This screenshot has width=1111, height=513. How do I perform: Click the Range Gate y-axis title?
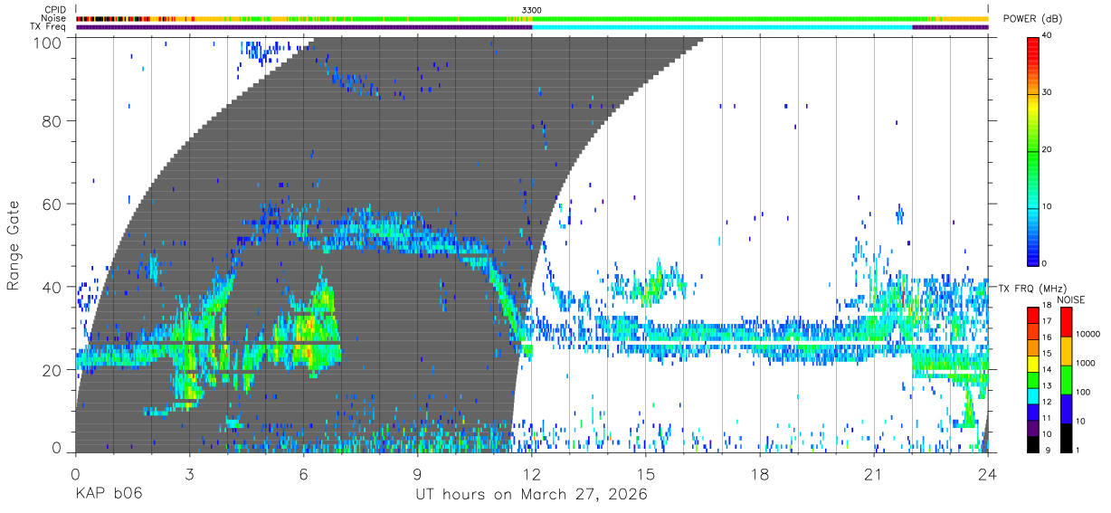(14, 246)
